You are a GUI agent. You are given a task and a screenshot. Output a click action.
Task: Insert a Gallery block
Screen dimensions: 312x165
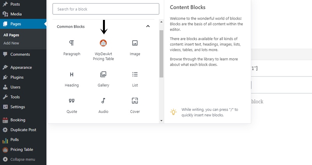coord(103,79)
